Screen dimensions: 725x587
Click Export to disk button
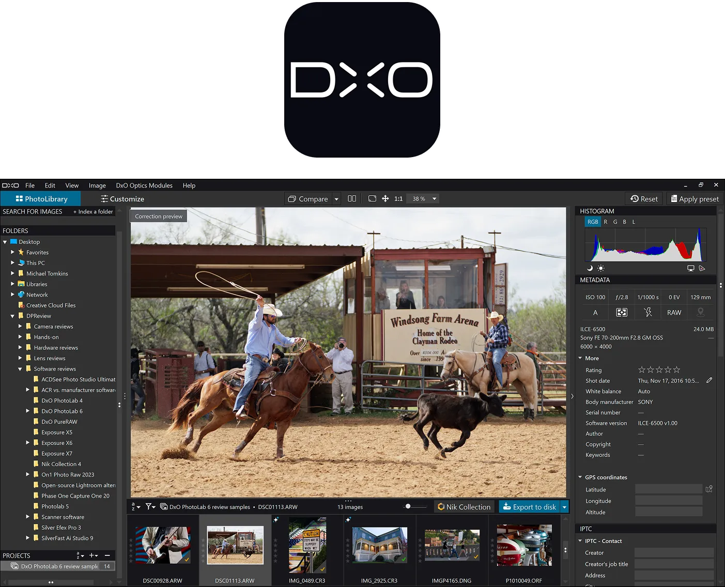click(530, 507)
